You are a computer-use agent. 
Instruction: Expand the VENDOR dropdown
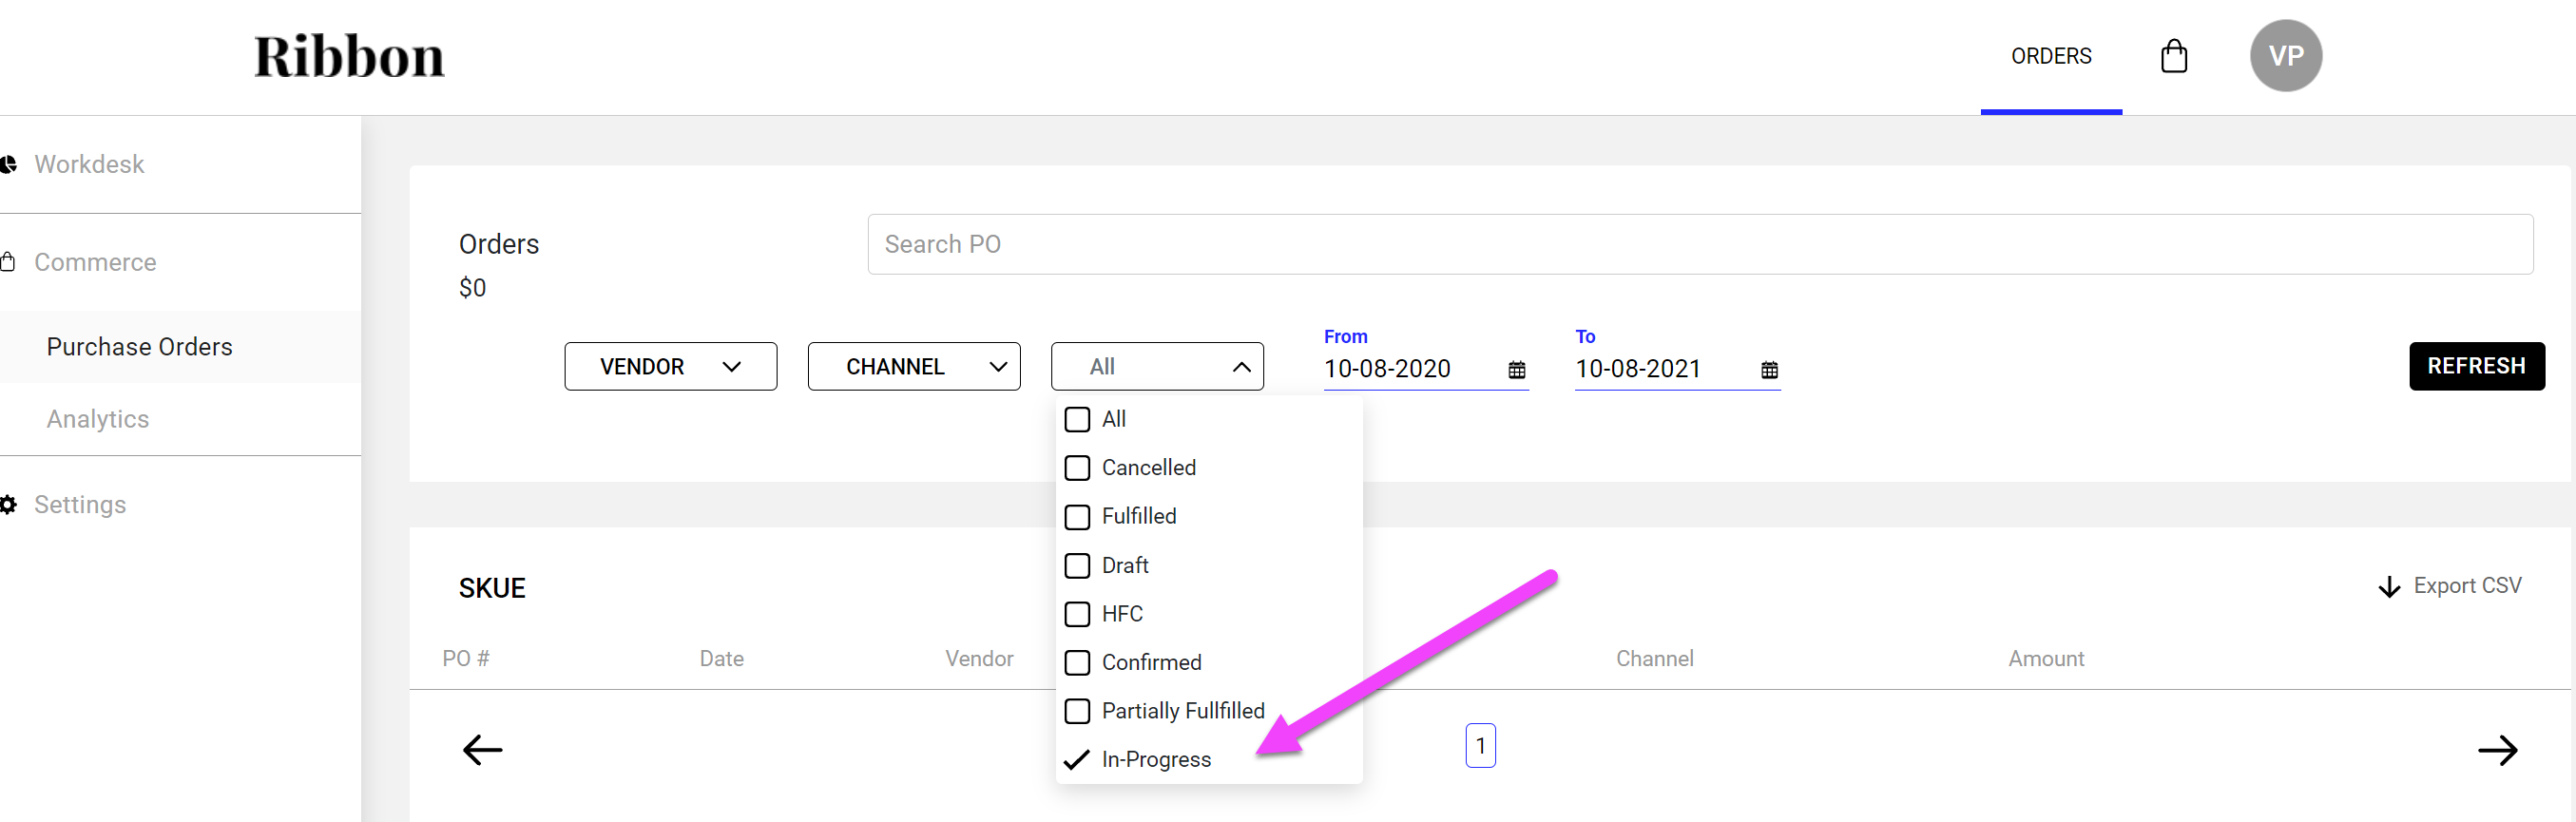pyautogui.click(x=670, y=367)
